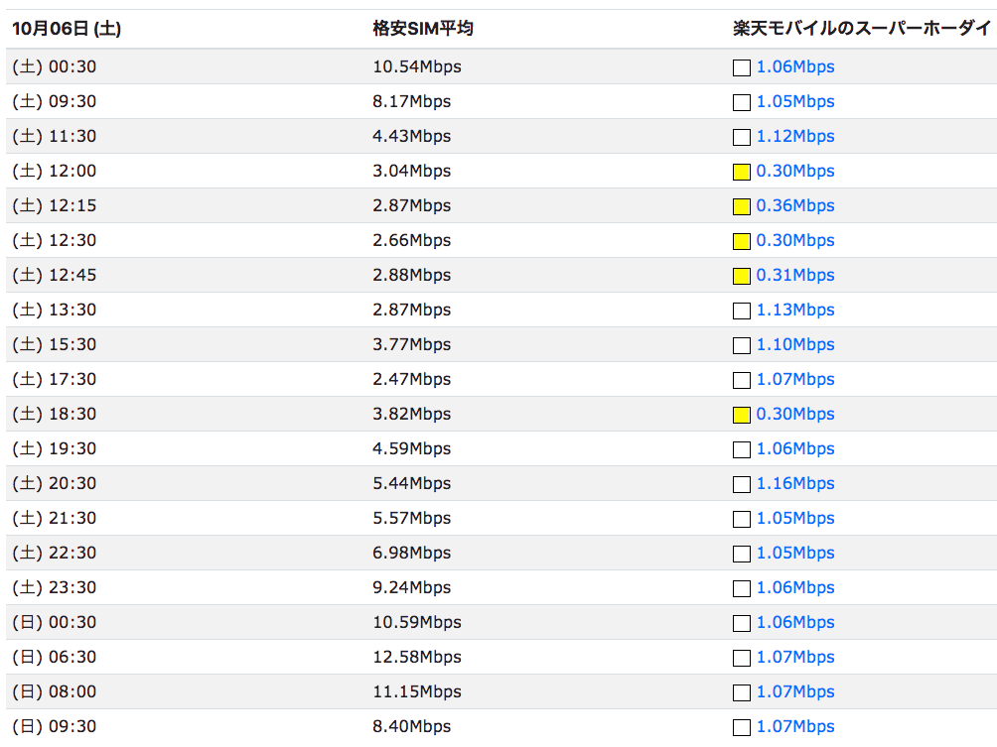997x747 pixels.
Task: Open the 1.05Mbps link in Saturday 21:30 row
Action: tap(794, 518)
